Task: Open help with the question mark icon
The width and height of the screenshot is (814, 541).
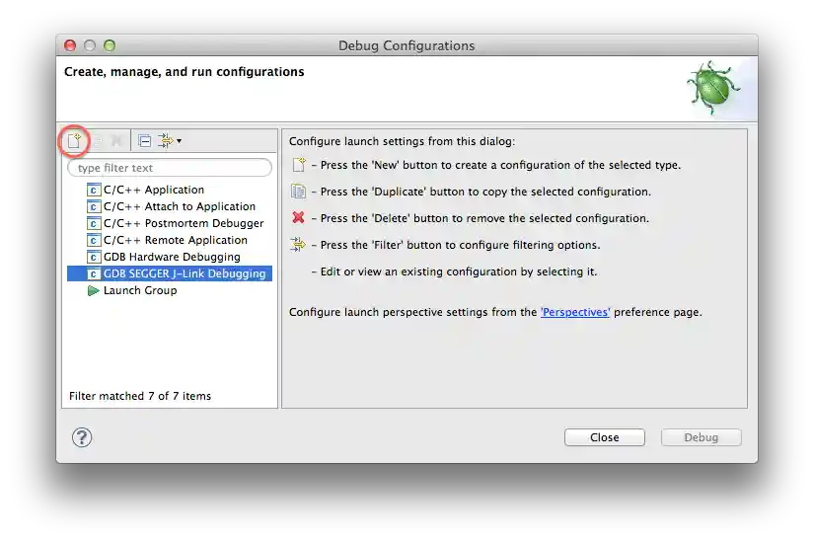Action: click(x=82, y=437)
